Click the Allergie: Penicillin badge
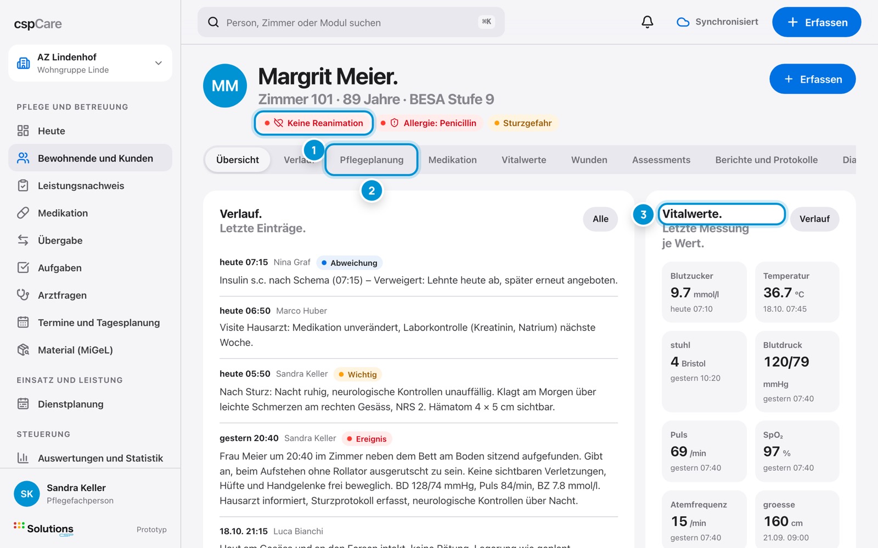The height and width of the screenshot is (548, 878). point(429,123)
